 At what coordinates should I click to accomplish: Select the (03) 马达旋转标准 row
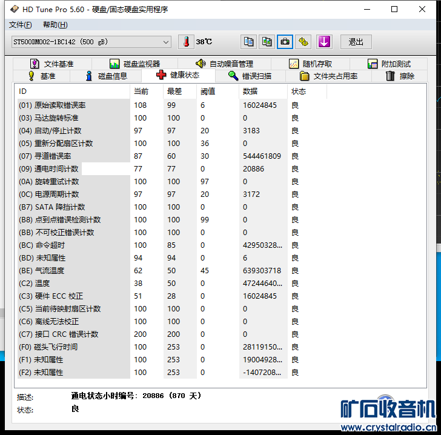172,118
